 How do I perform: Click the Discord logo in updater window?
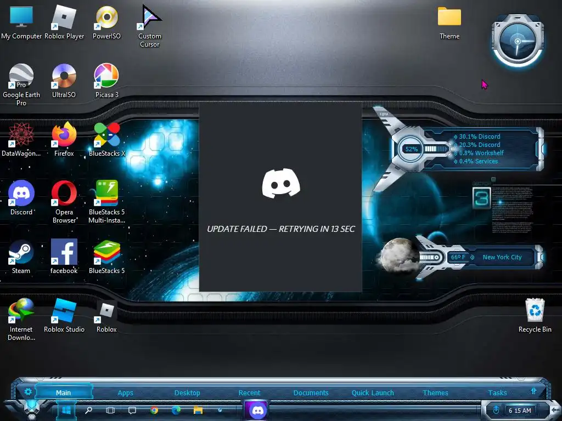coord(281,183)
